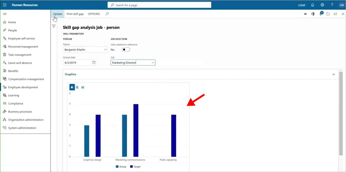The image size is (346, 172).
Task: Toggle the Target series legend entry
Action: (x=135, y=167)
